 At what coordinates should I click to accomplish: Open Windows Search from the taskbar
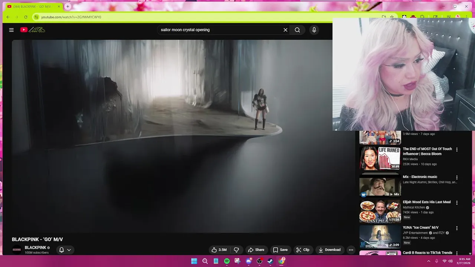205,261
